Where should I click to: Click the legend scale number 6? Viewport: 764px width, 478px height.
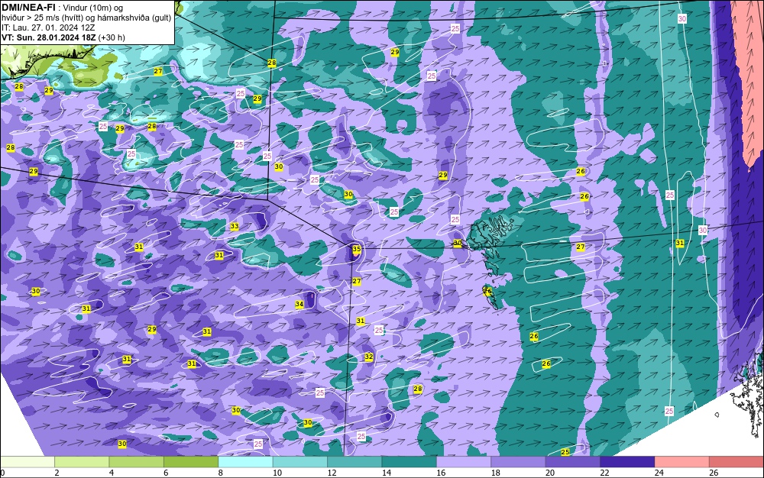coord(166,473)
